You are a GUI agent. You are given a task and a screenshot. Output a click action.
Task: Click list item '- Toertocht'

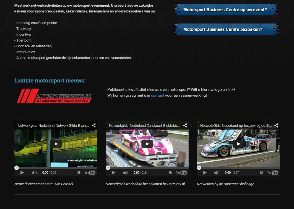tap(23, 40)
